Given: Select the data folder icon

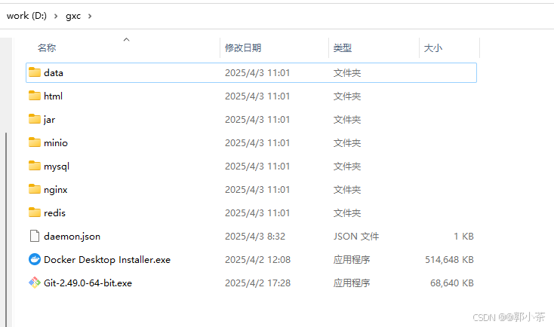Looking at the screenshot, I should click(34, 72).
